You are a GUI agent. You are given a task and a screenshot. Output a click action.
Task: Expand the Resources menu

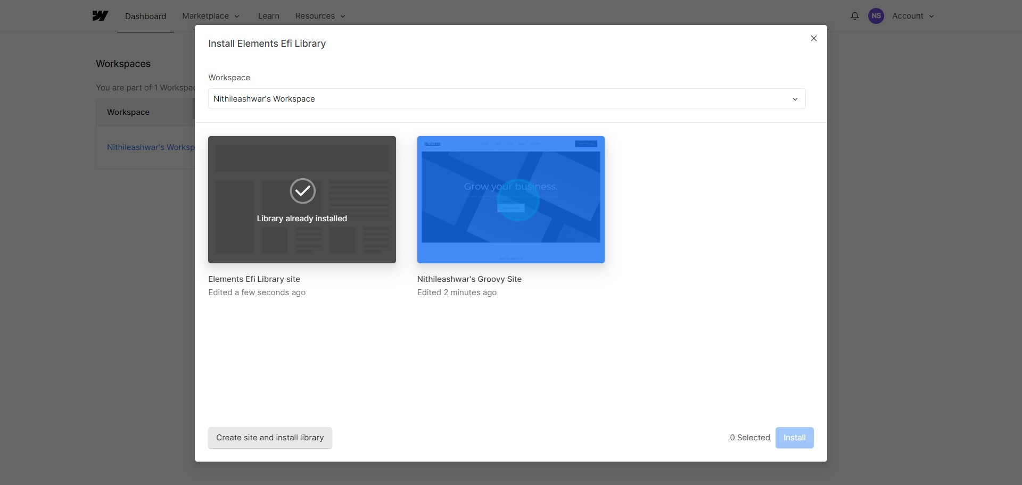[x=320, y=16]
